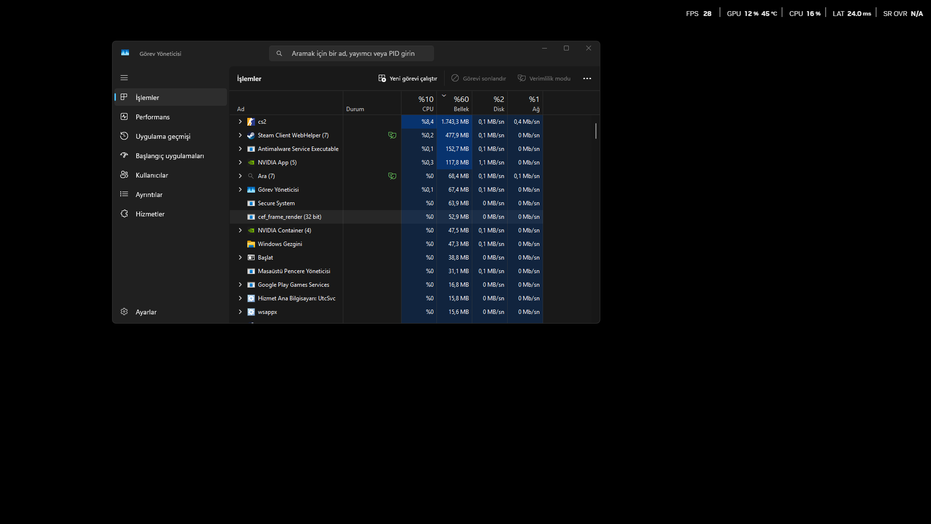Click the NVIDIA Container process icon

click(251, 230)
